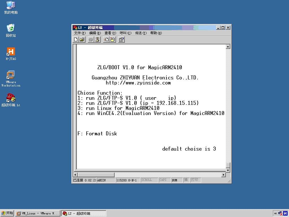
Task: Click the Properties toolbar icon
Action: click(x=121, y=40)
